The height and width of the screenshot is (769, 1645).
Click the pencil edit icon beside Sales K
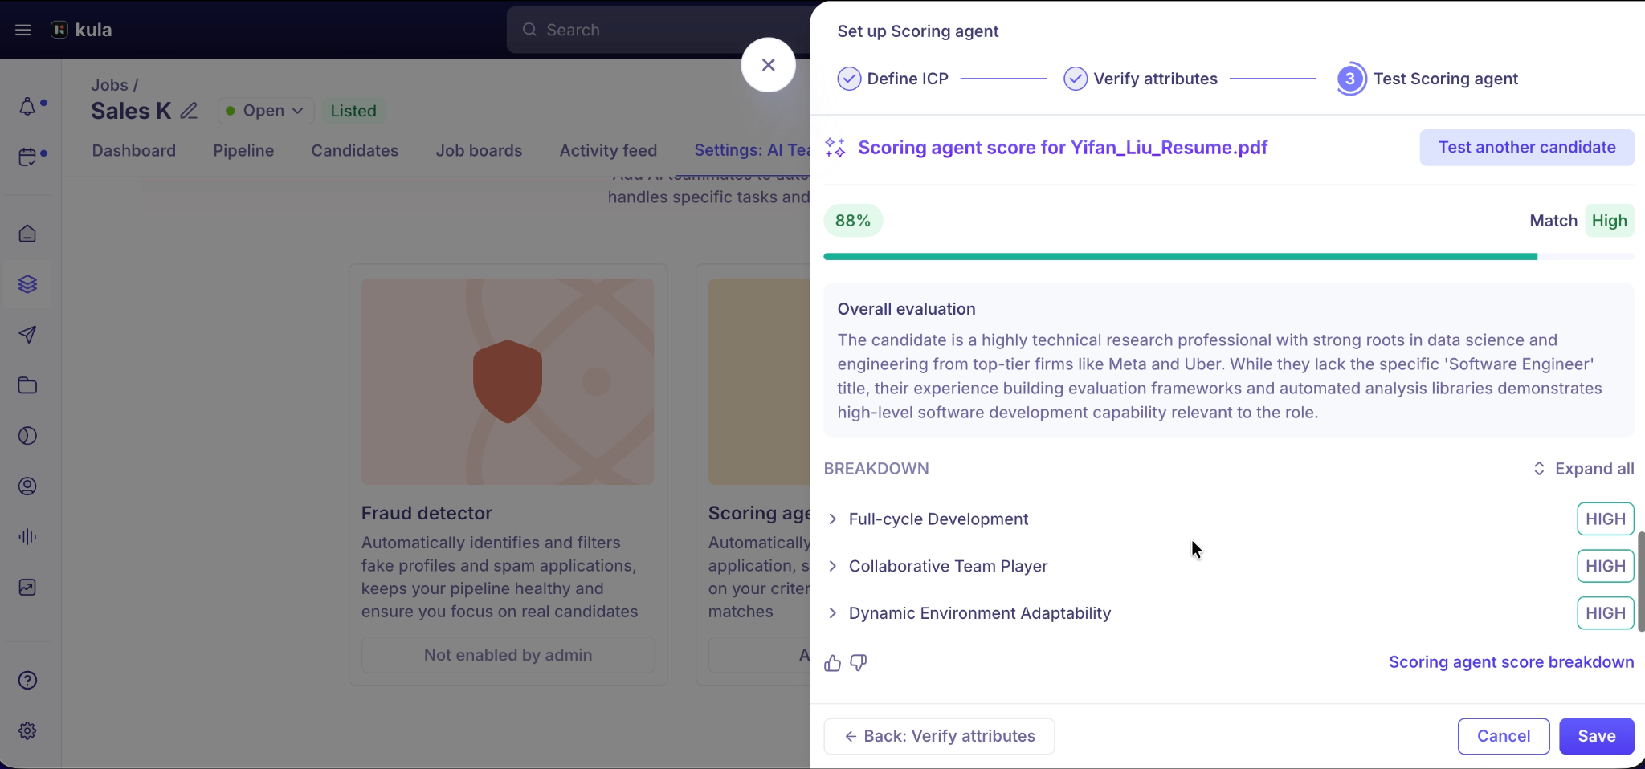coord(189,111)
